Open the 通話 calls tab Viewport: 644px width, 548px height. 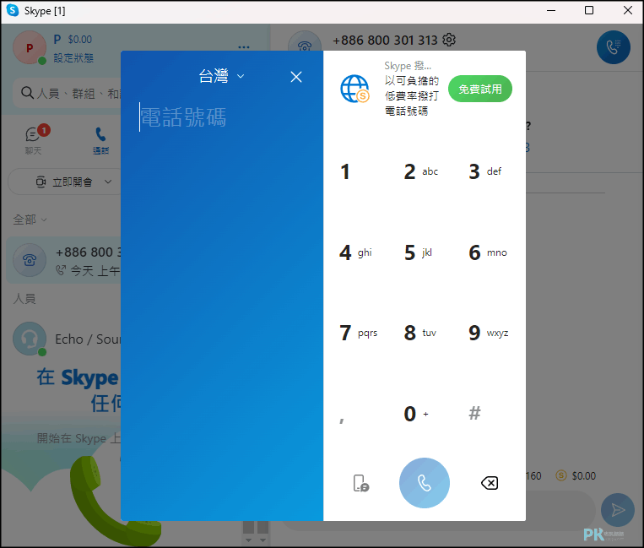point(100,140)
